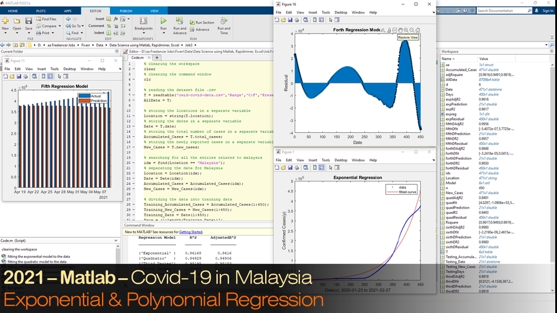Click Open Property Inspector icon in Figure 1
557x313 pixels.
coord(337,168)
